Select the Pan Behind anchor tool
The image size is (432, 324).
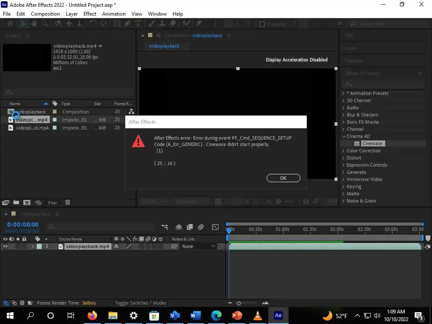pos(103,24)
